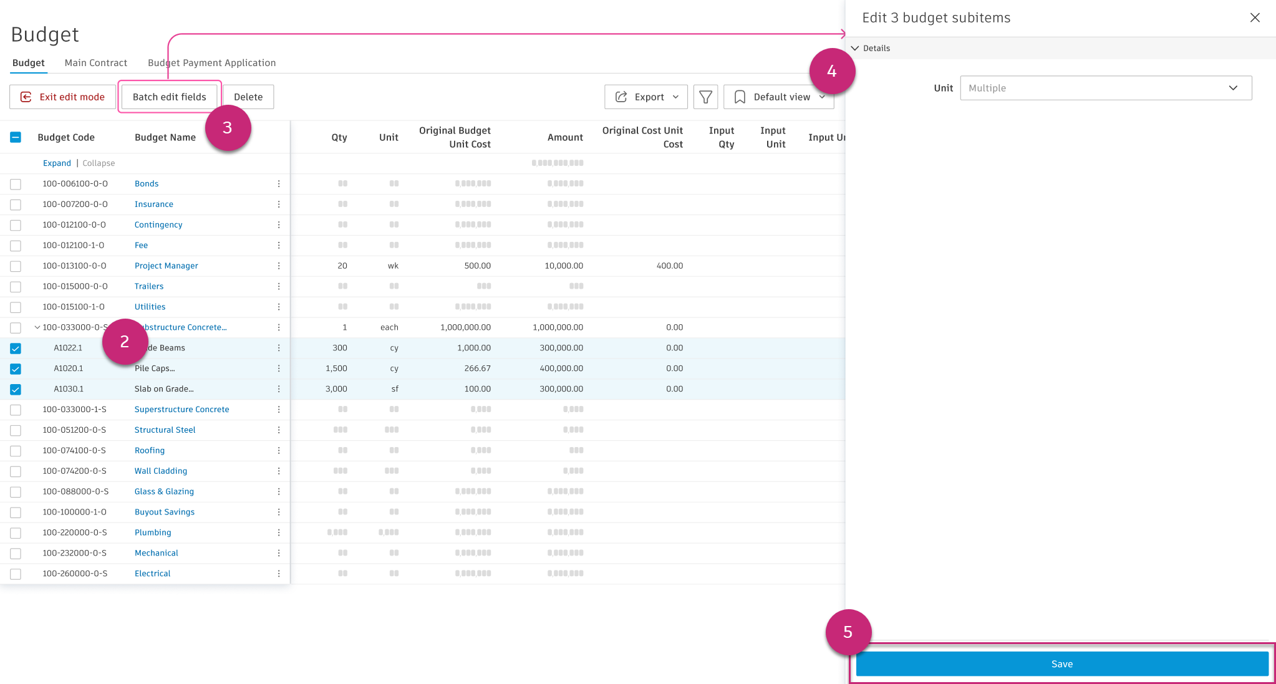Deselect the Pile Caps checkbox
This screenshot has height=684, width=1276.
pyautogui.click(x=16, y=368)
